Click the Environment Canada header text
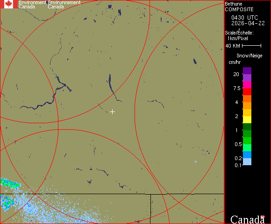The height and width of the screenshot is (224, 271). tap(32, 5)
